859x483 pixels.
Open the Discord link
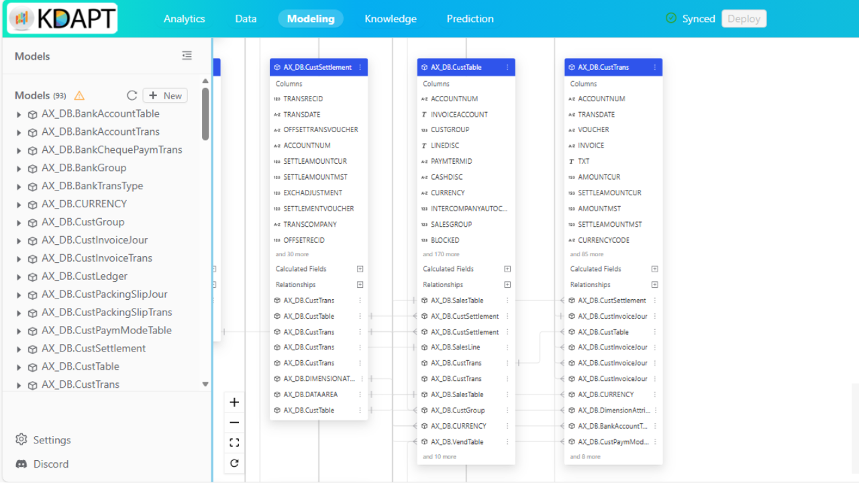(x=42, y=464)
